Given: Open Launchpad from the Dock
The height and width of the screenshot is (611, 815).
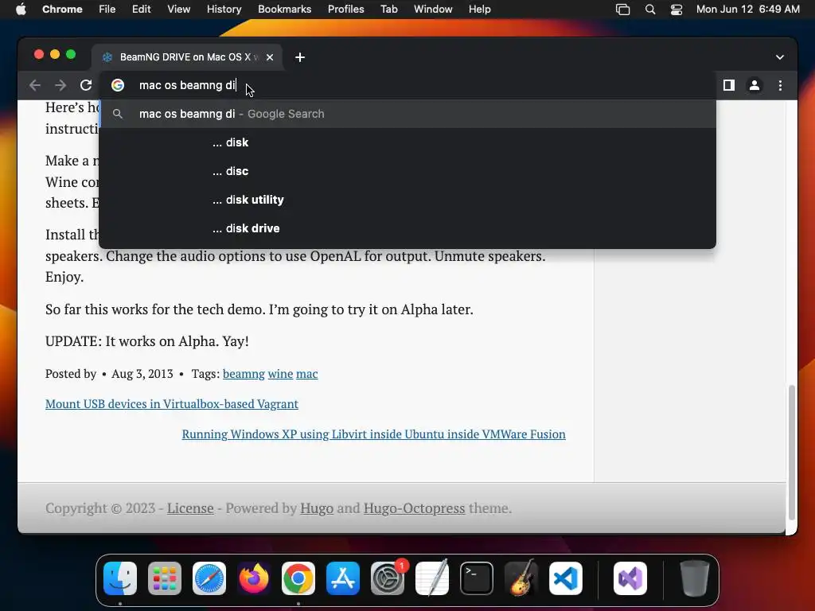Looking at the screenshot, I should (165, 578).
